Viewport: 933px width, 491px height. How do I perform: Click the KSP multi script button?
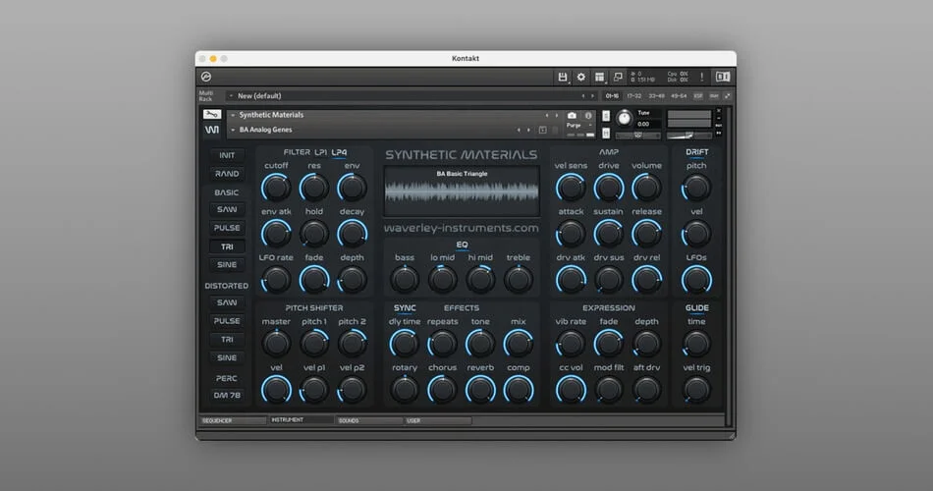click(698, 96)
